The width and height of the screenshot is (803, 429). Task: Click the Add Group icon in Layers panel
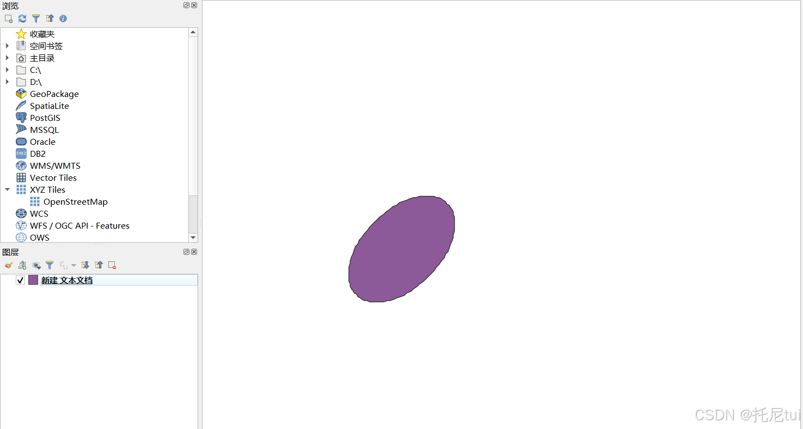(22, 265)
